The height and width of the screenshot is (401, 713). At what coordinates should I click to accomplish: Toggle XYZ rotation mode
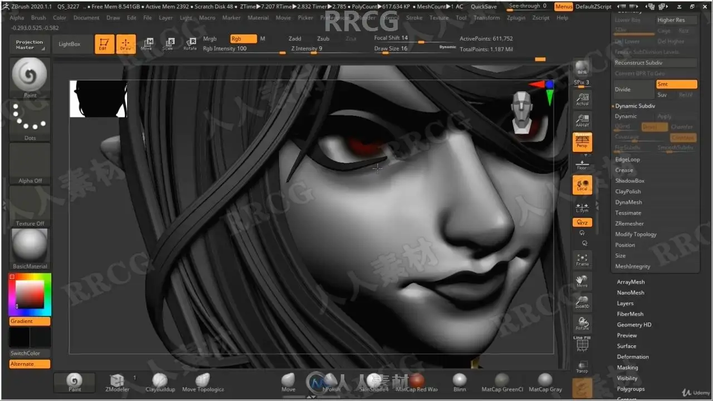pos(582,222)
